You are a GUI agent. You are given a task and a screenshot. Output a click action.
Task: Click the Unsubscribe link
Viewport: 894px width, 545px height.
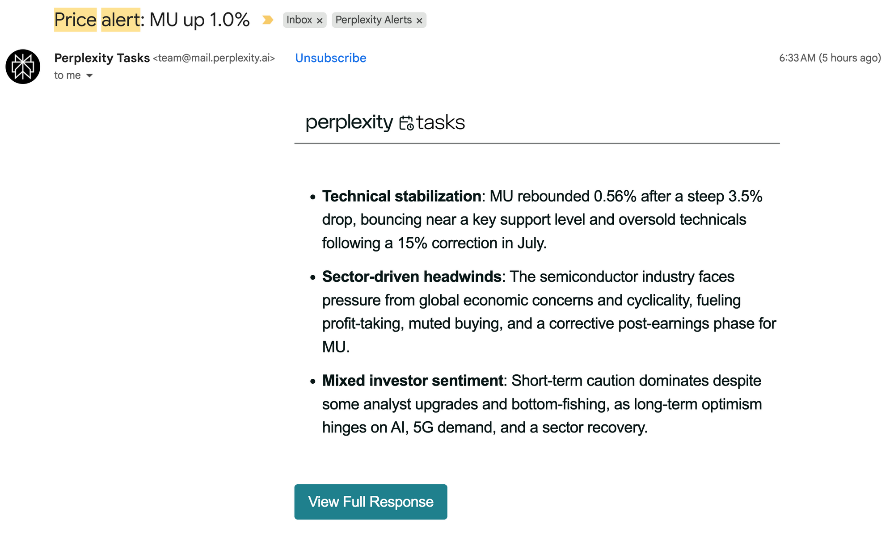[x=331, y=58]
